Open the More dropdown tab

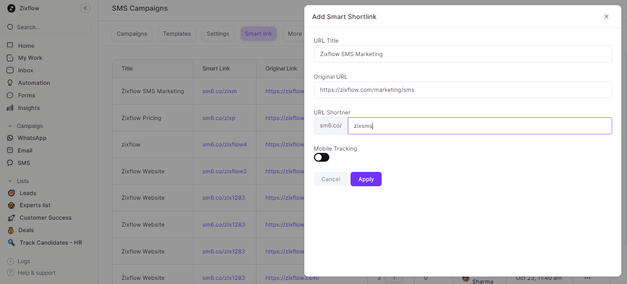point(294,34)
